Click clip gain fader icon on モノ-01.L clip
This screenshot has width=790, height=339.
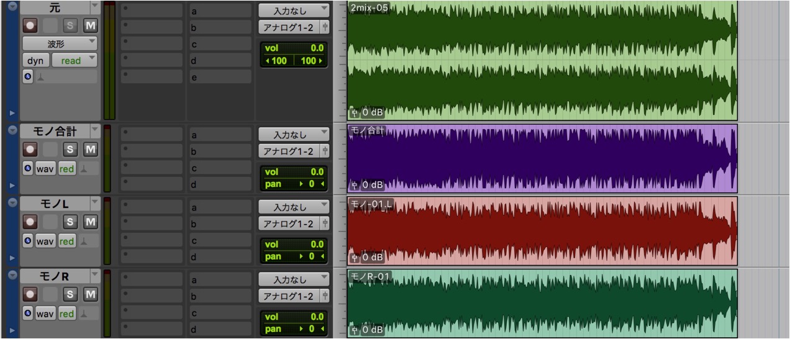(x=355, y=257)
